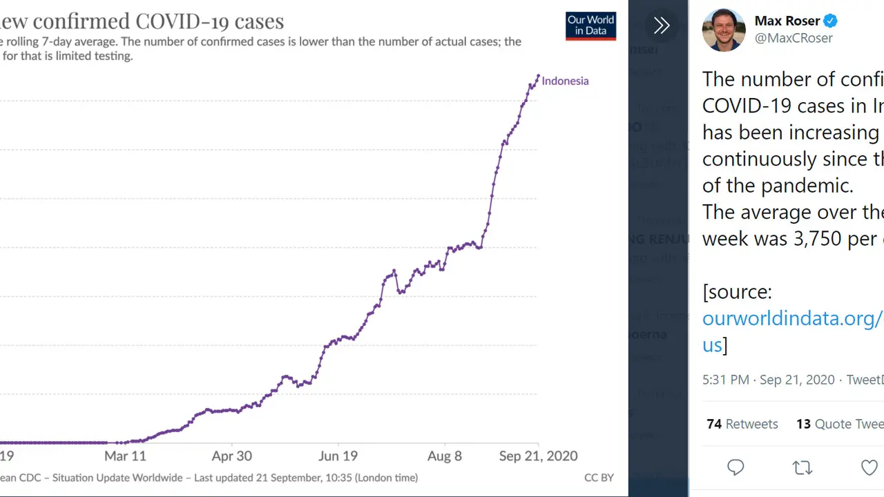Select the Indonesia line label on chart
This screenshot has height=497, width=884.
(565, 81)
